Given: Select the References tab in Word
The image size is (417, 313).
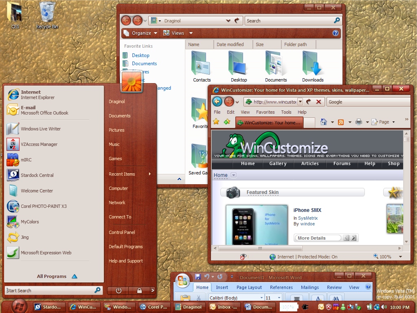Looking at the screenshot, I should click(281, 287).
